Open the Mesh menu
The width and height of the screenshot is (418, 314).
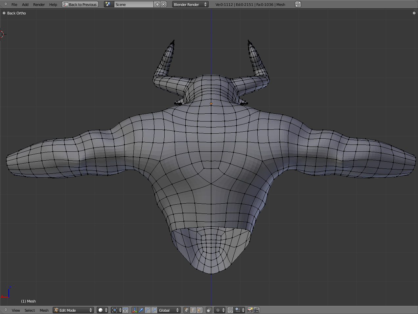click(44, 310)
